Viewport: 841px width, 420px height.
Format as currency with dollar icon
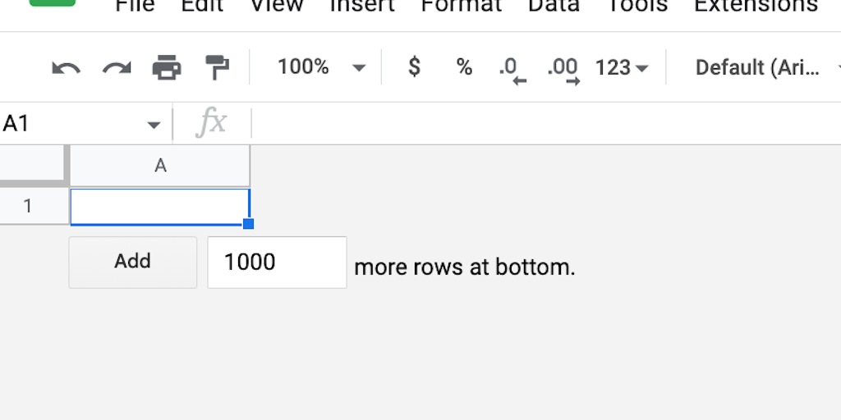[x=414, y=67]
